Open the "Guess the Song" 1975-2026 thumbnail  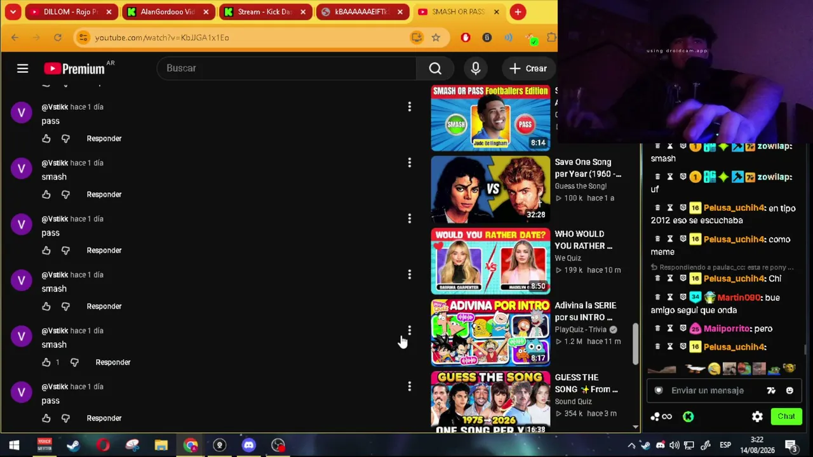pos(490,402)
